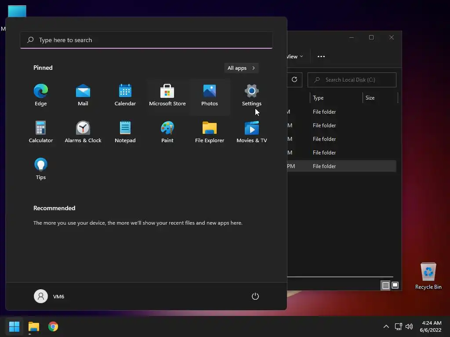Click the Search Local Disk (C:) field
450x337 pixels.
(352, 80)
